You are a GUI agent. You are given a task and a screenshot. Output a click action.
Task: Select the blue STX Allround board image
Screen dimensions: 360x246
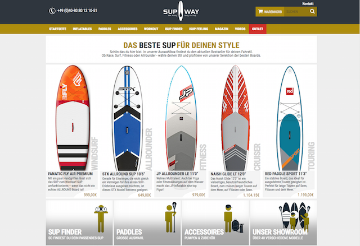click(x=127, y=118)
